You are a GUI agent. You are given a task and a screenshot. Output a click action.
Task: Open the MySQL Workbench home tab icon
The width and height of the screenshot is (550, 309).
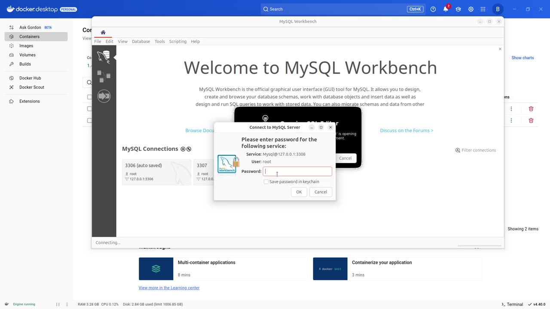(103, 33)
